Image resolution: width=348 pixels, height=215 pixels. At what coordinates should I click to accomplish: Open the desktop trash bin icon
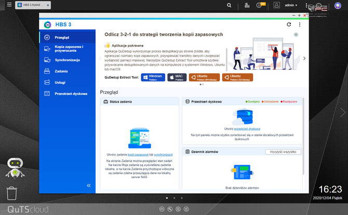[12, 193]
